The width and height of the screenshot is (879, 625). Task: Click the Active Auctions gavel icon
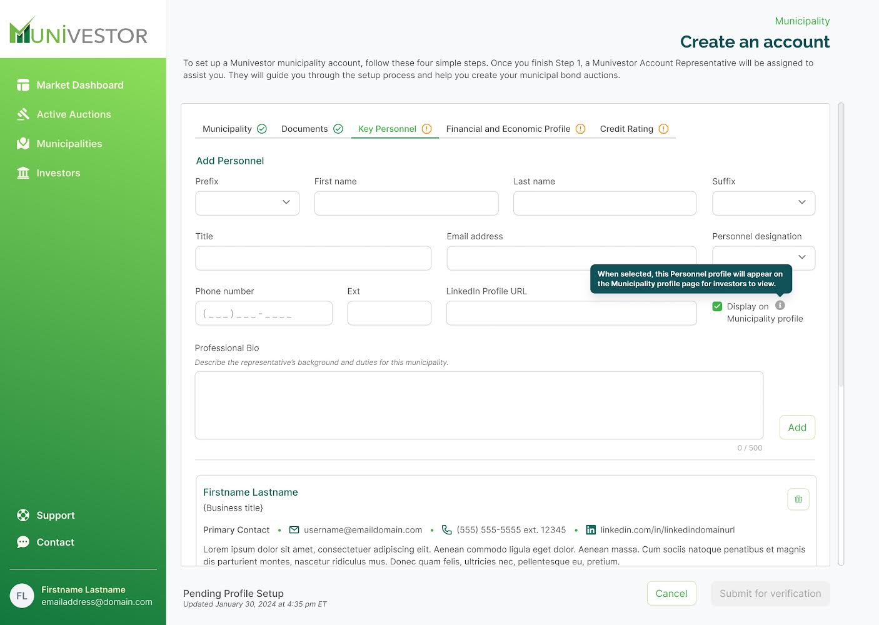[x=23, y=114]
